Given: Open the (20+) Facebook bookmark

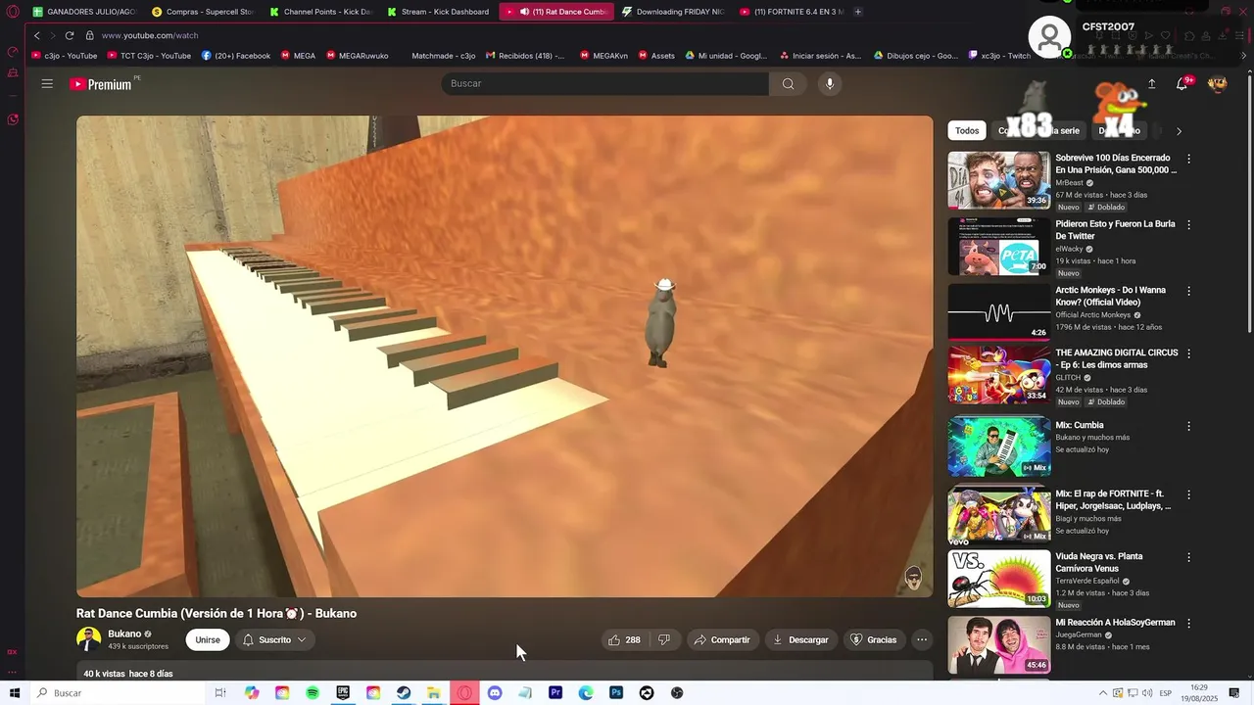Looking at the screenshot, I should (236, 56).
